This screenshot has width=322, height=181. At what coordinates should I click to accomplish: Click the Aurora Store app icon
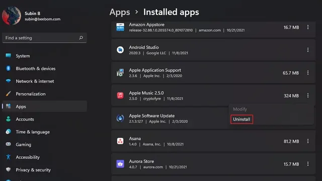click(120, 164)
